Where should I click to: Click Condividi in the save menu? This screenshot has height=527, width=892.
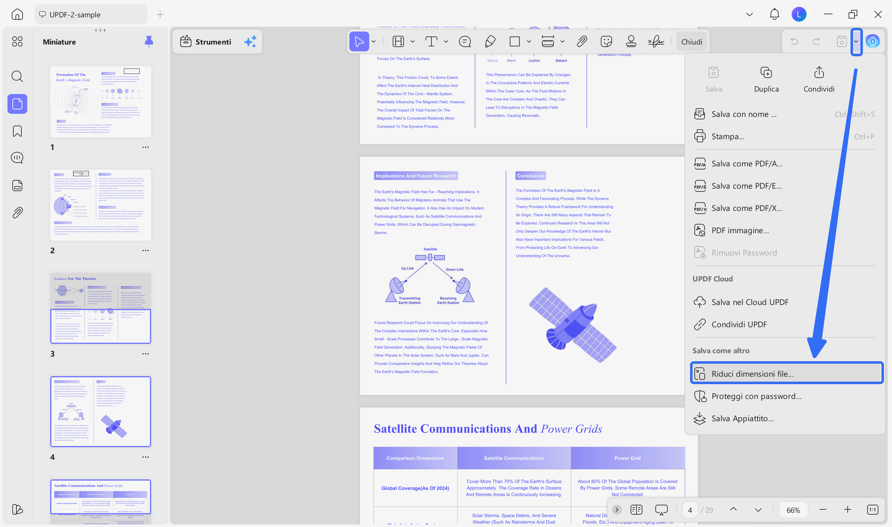819,79
